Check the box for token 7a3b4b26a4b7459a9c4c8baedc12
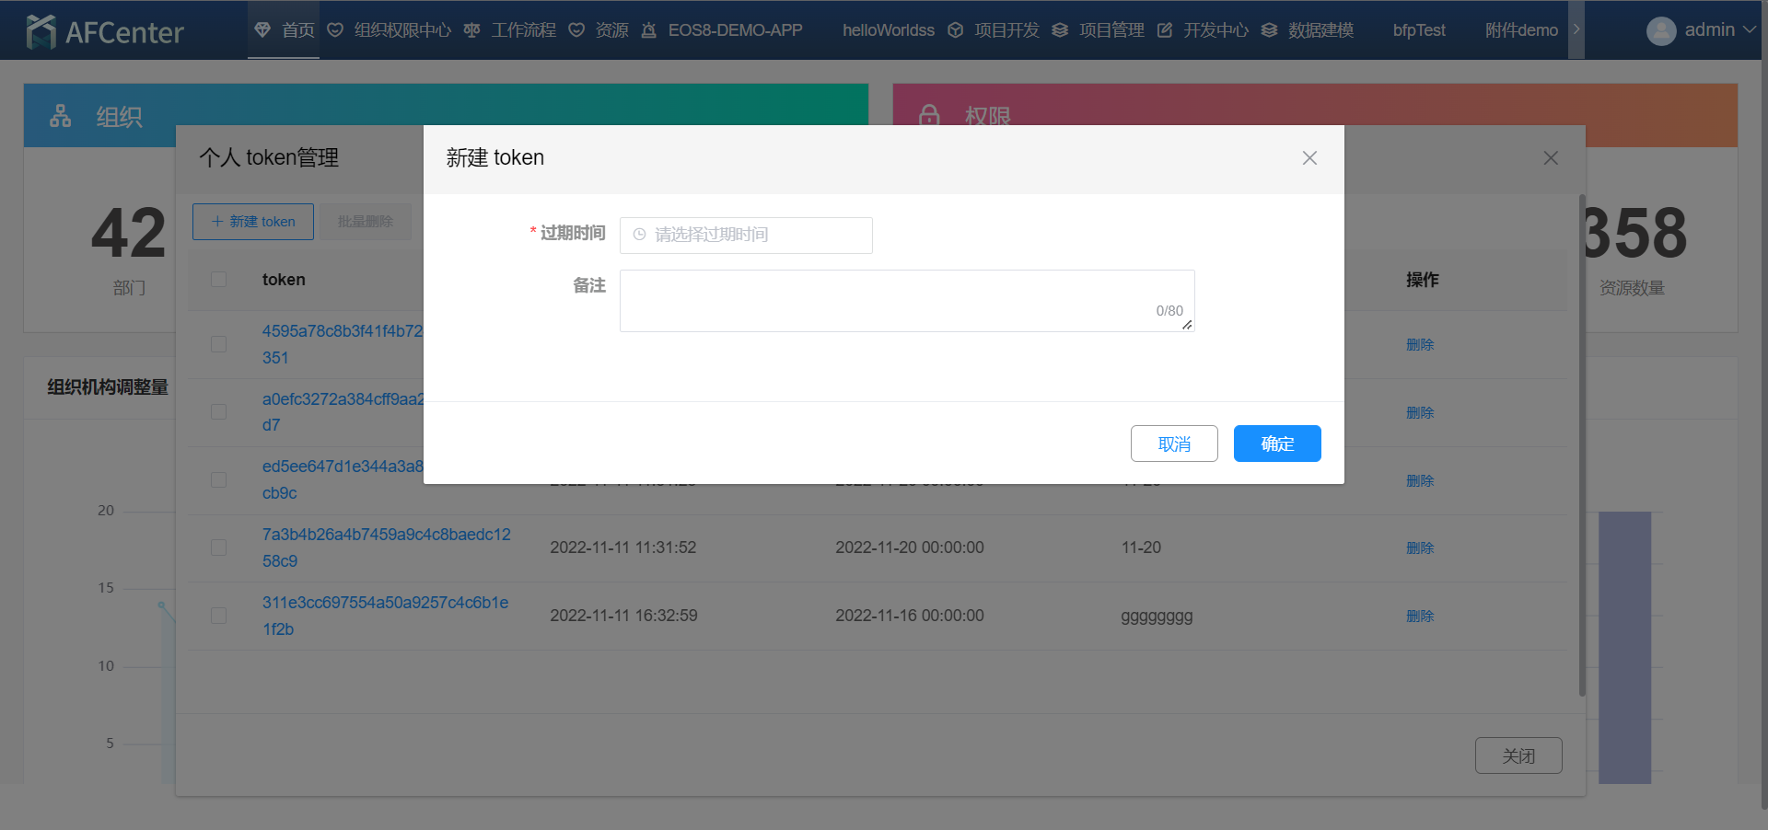The height and width of the screenshot is (830, 1768). pyautogui.click(x=218, y=548)
